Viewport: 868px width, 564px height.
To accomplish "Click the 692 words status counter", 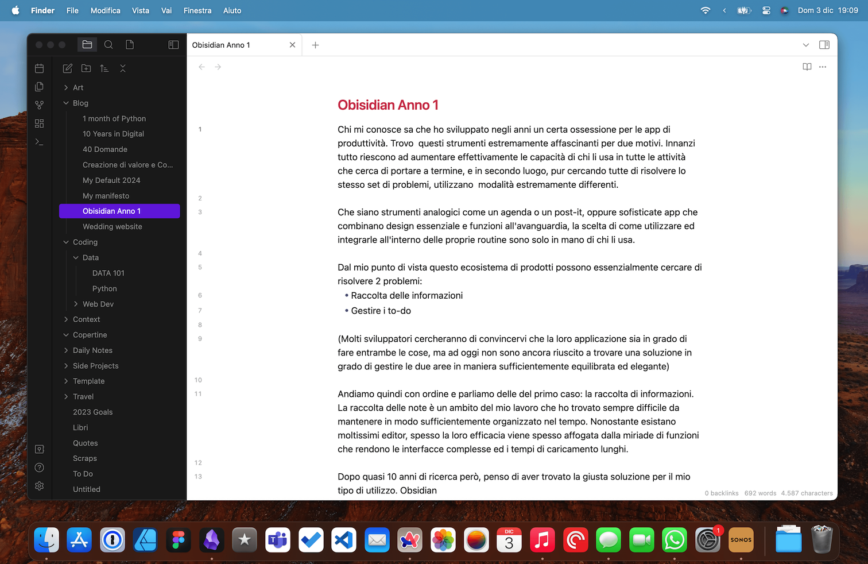I will click(x=760, y=493).
